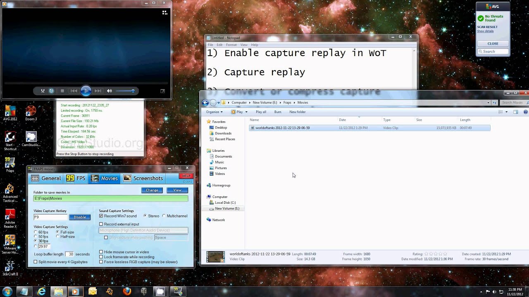This screenshot has height=297, width=529.
Task: Mute the Media Player speaker icon
Action: coord(110,91)
